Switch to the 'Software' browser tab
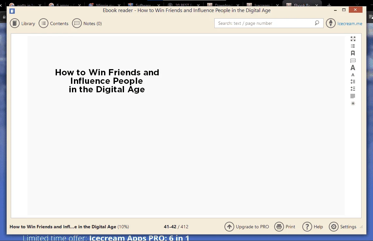 pos(144,4)
